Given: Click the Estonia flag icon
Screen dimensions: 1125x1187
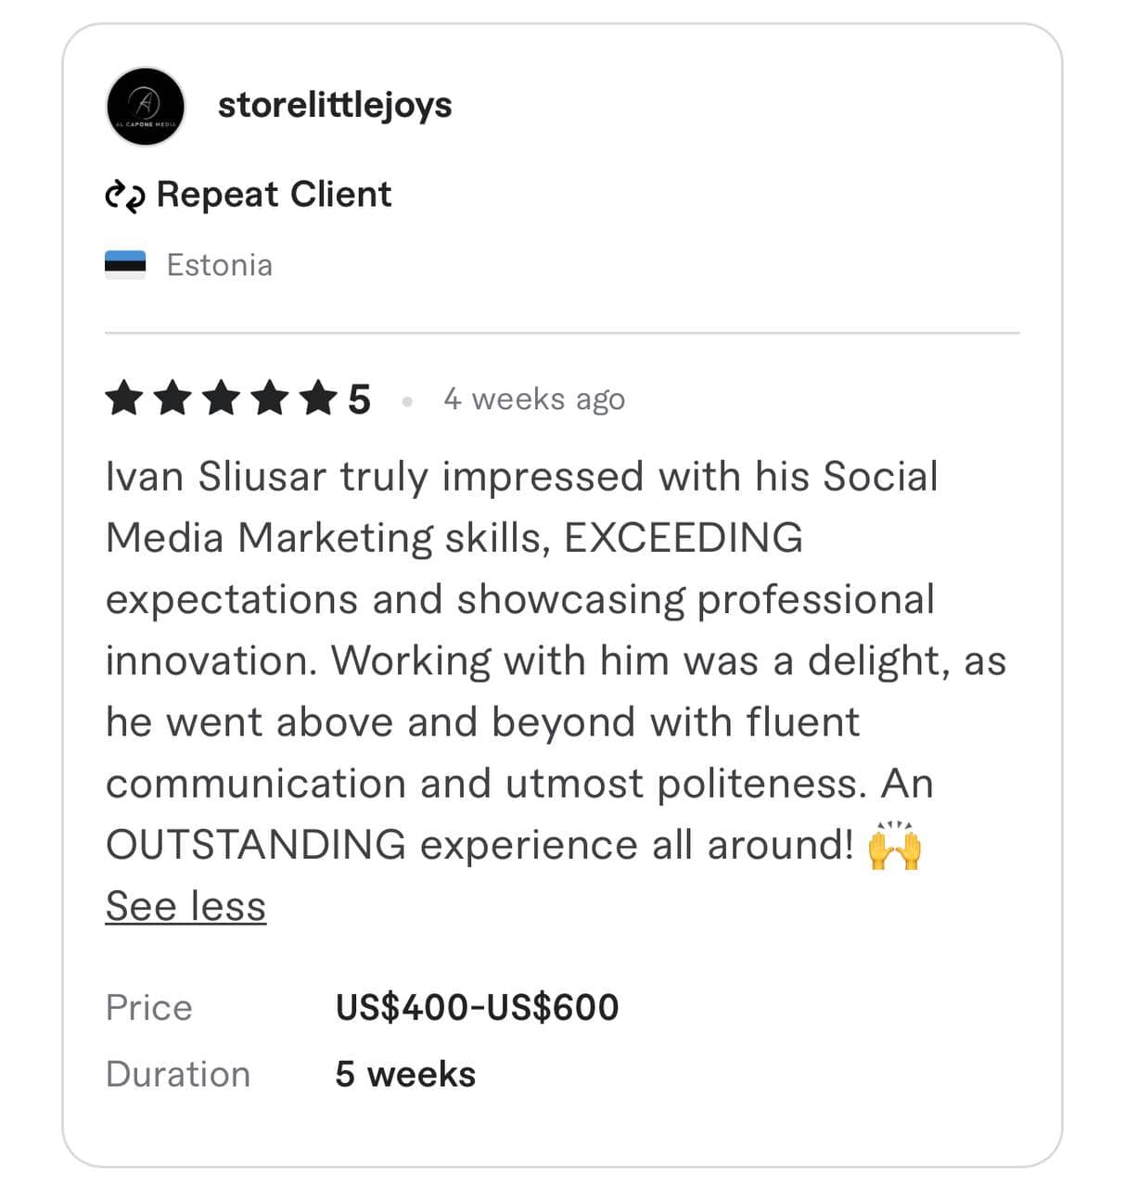Looking at the screenshot, I should pos(125,265).
